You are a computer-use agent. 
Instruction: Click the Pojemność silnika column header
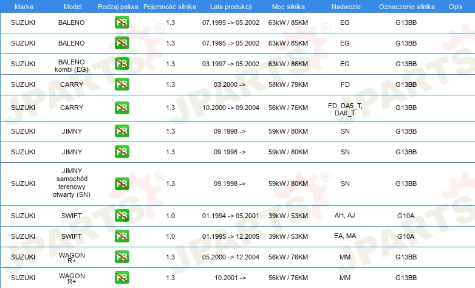click(169, 7)
